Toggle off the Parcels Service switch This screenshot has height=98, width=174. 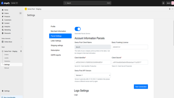(77, 29)
